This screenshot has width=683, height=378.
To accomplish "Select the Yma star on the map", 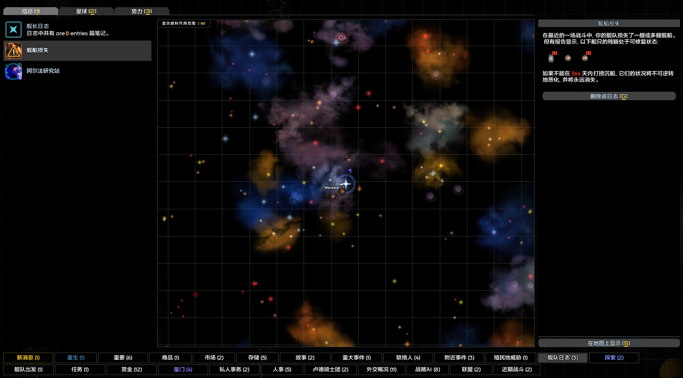I will pos(347,184).
